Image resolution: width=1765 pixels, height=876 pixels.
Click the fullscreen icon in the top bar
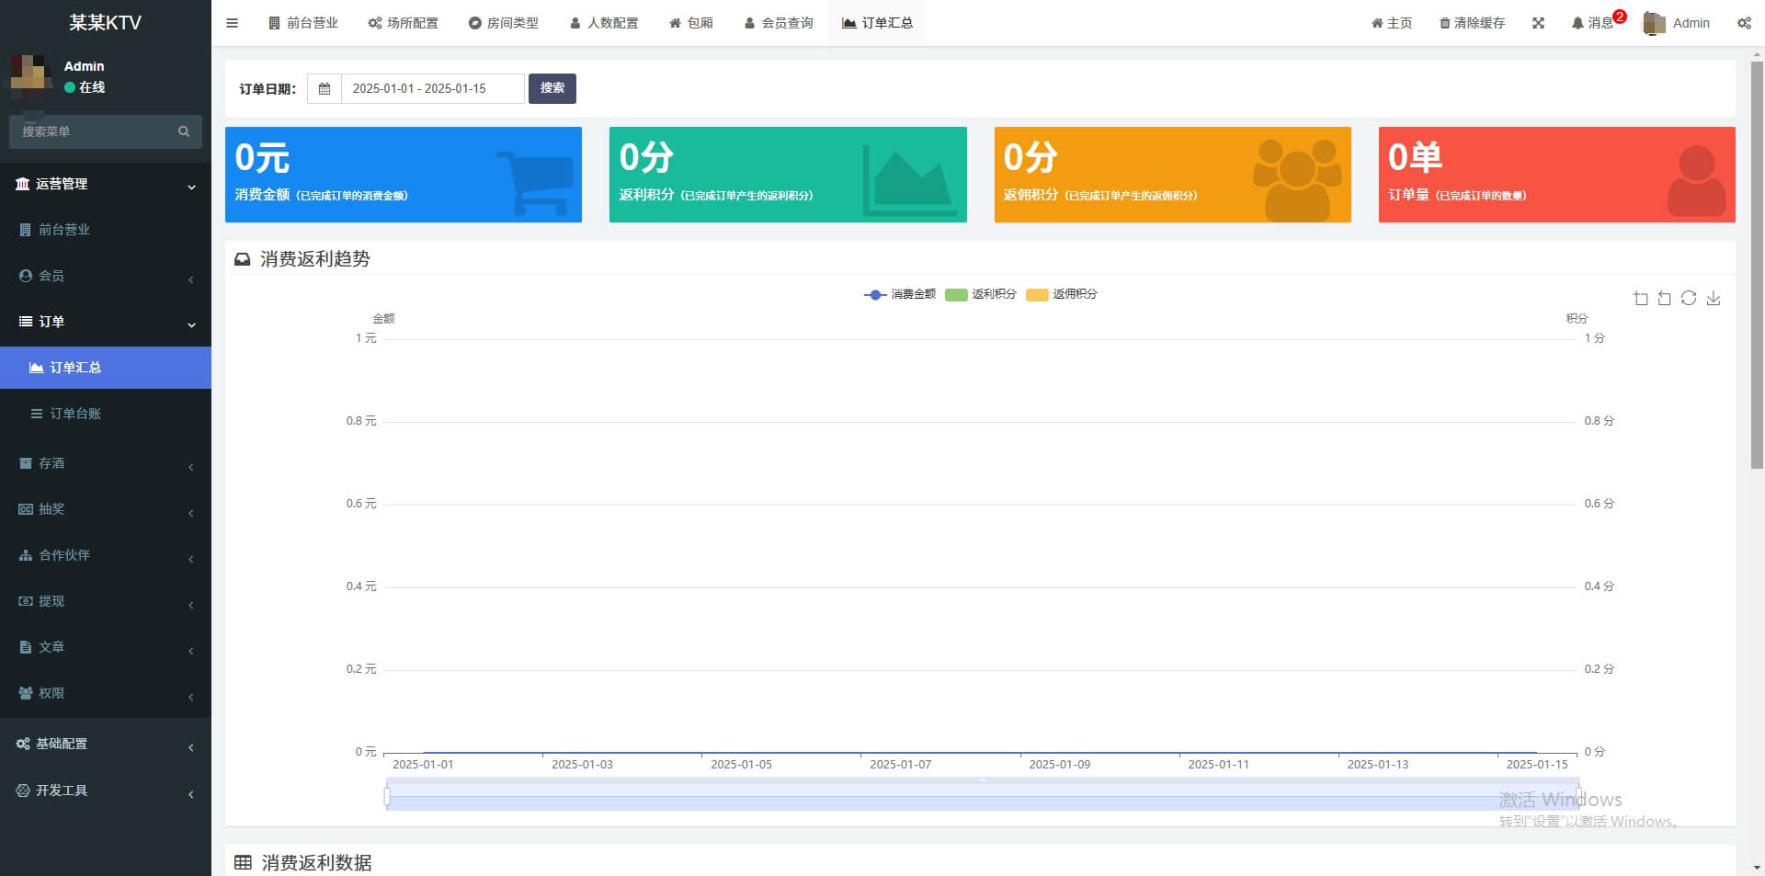coord(1540,23)
